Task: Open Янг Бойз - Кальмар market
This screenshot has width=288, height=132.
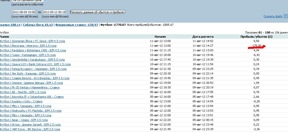Action: click(28, 73)
